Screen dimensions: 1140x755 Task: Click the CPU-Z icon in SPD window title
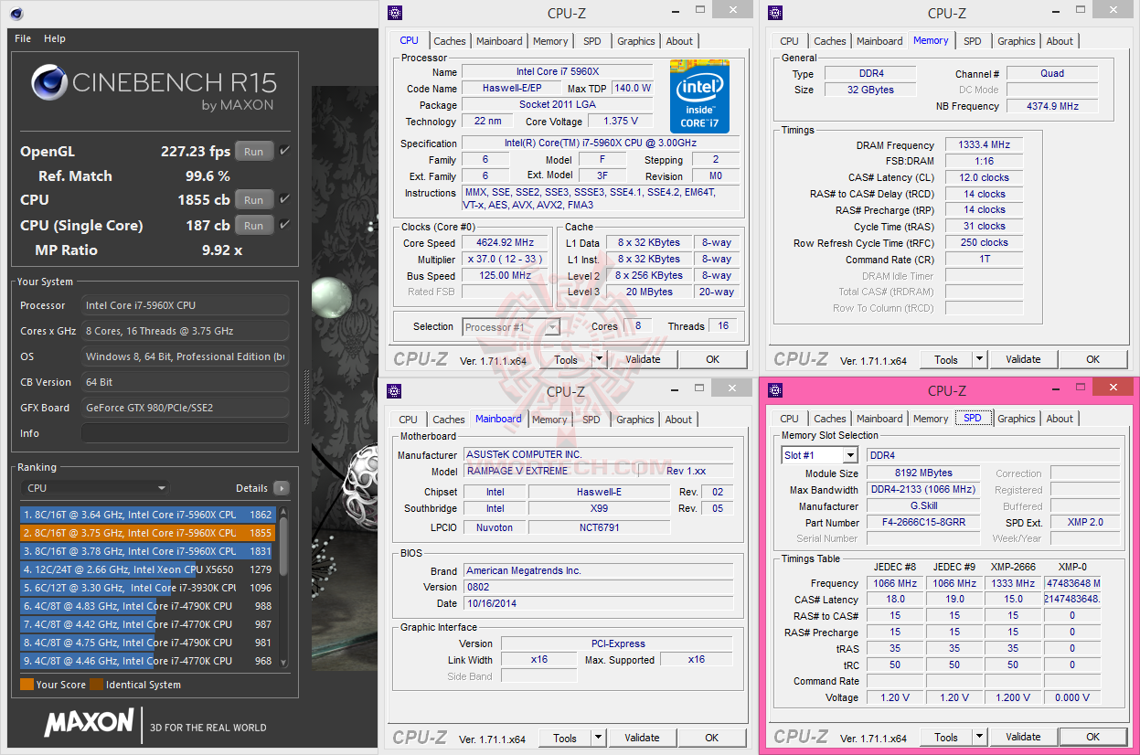774,390
